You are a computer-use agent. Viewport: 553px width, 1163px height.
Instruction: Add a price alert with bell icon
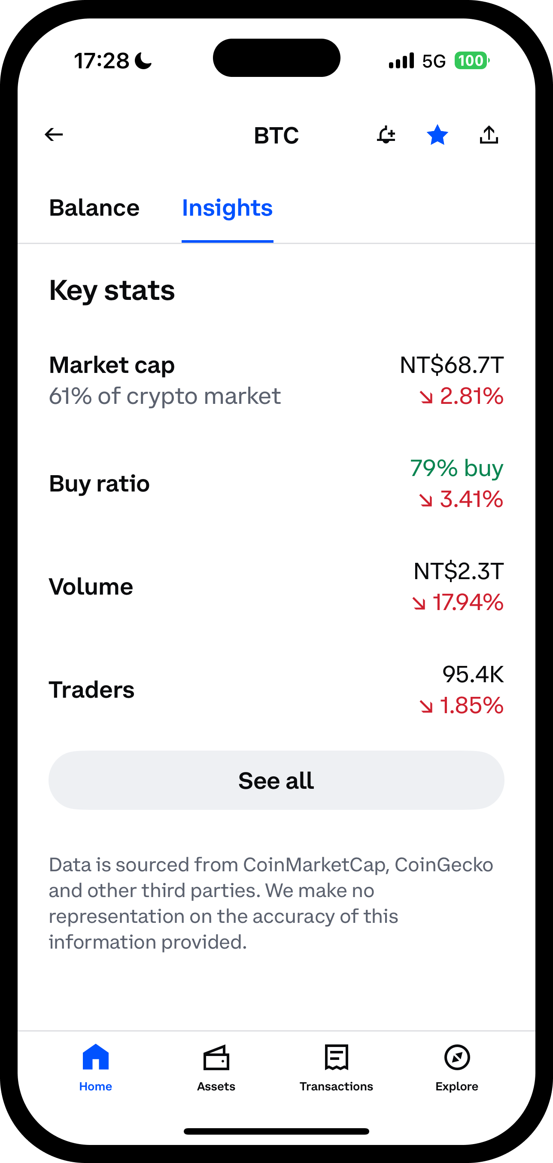[386, 135]
